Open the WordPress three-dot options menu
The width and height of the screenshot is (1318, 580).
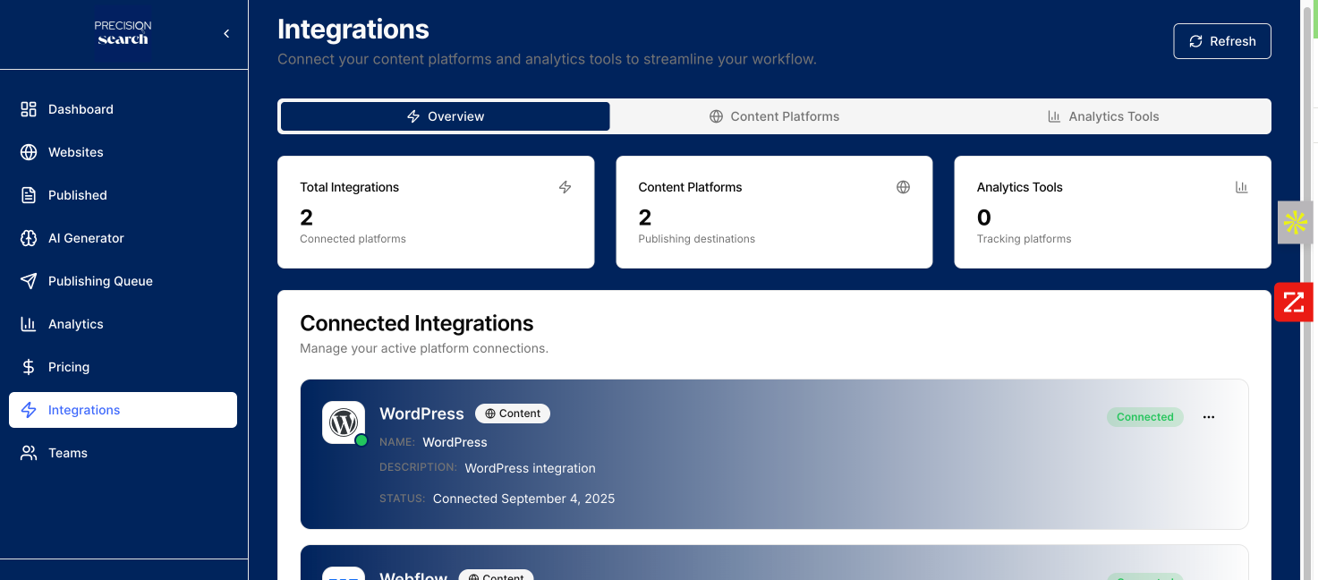(1209, 417)
